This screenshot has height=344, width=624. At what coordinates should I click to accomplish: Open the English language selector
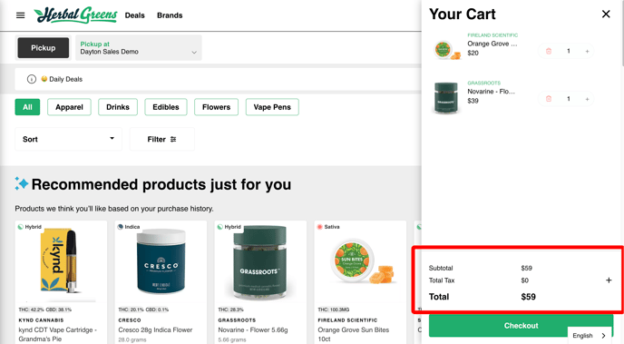click(x=589, y=336)
